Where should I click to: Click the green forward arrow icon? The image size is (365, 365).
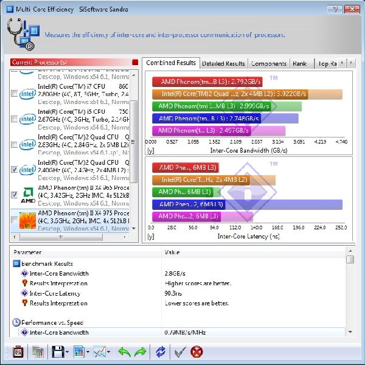coord(141,352)
